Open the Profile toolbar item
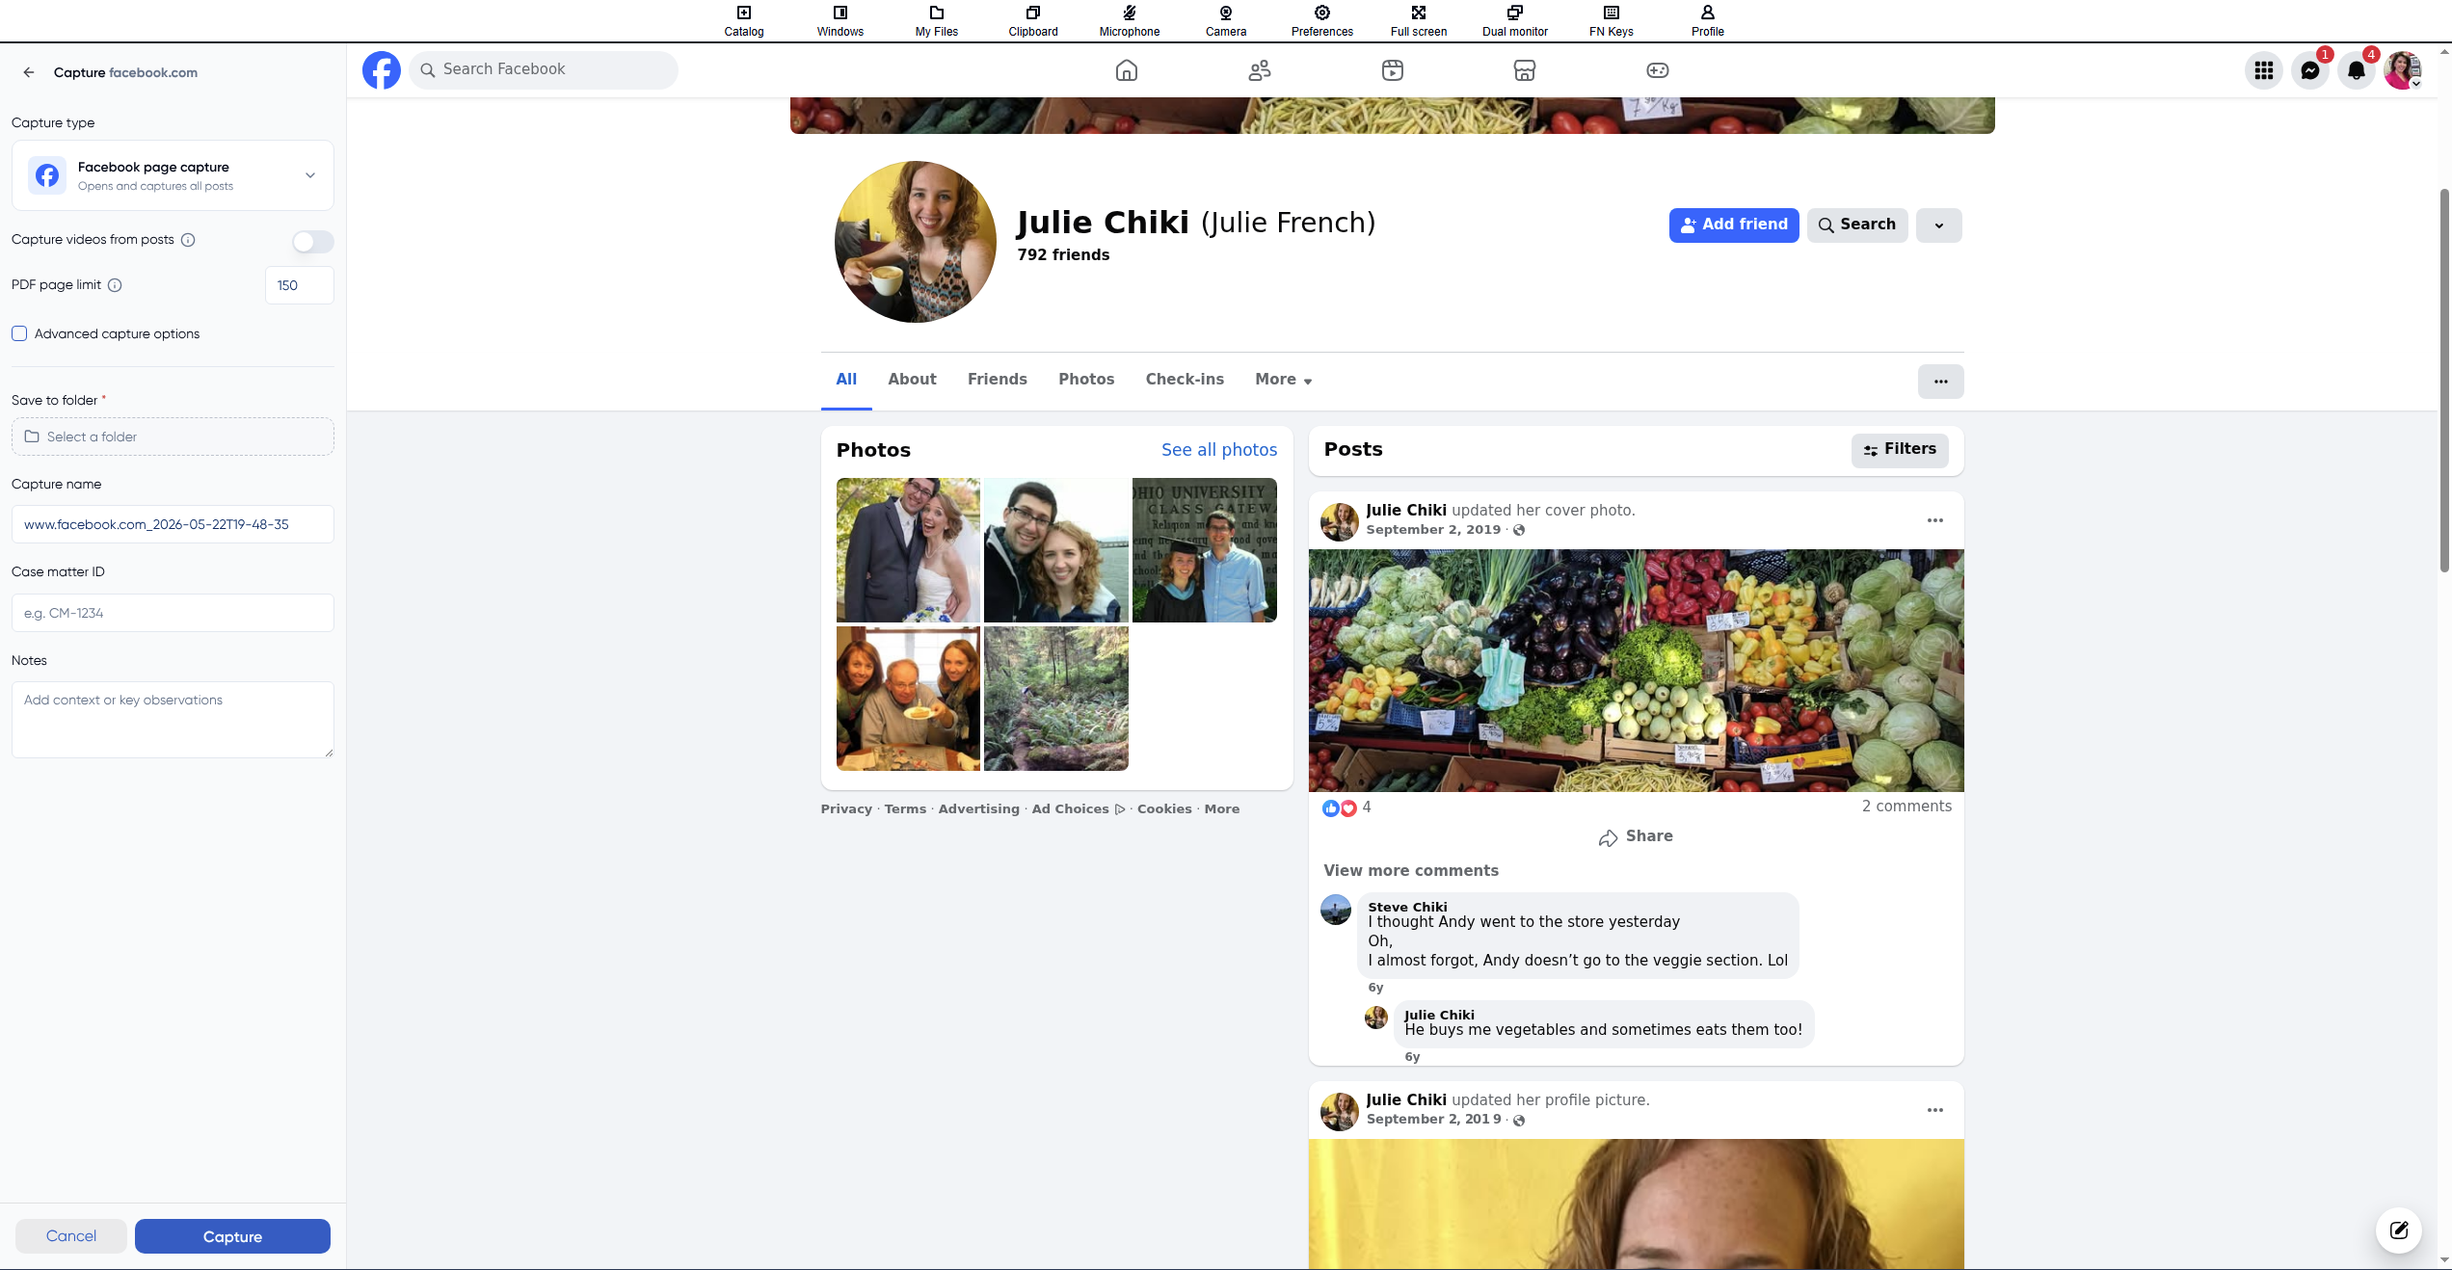 point(1707,20)
